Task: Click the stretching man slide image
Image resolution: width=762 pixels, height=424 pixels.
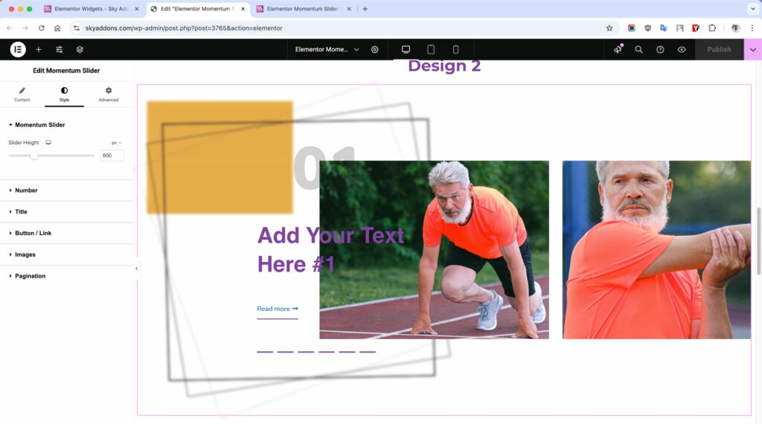Action: click(x=656, y=250)
